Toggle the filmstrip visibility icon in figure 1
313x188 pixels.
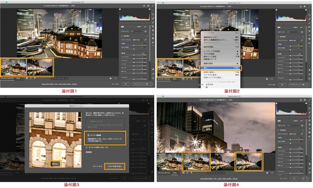[27, 78]
